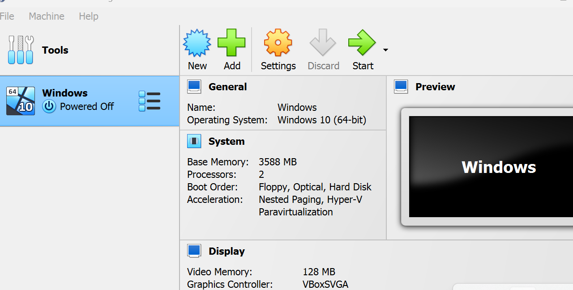Click the New virtual machine icon

point(197,43)
